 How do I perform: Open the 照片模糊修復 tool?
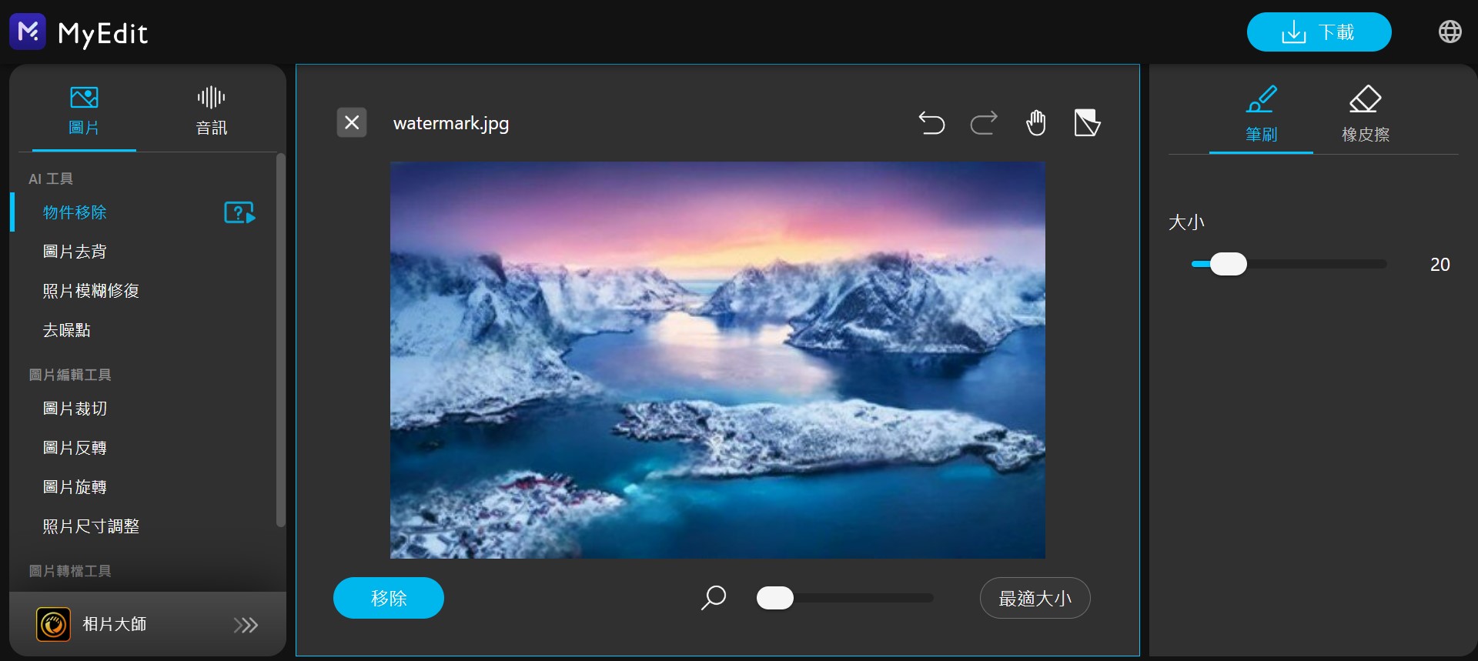click(x=91, y=291)
